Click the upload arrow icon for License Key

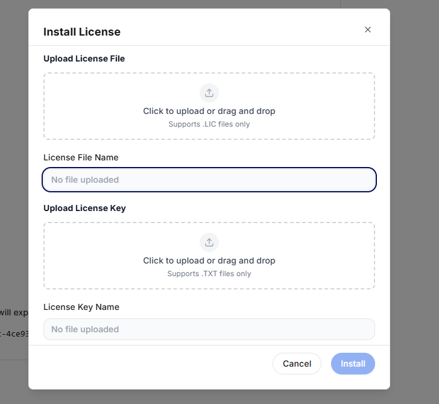coord(209,242)
